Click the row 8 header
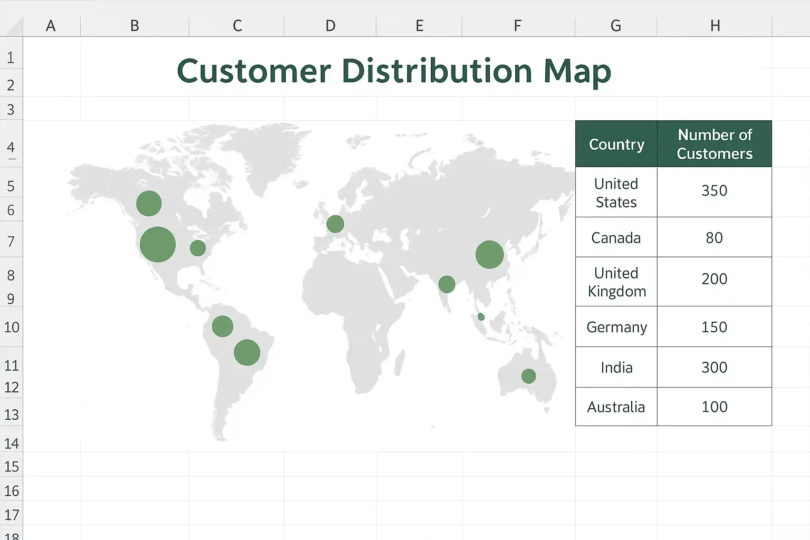Screen dimensions: 810x540 pos(11,275)
